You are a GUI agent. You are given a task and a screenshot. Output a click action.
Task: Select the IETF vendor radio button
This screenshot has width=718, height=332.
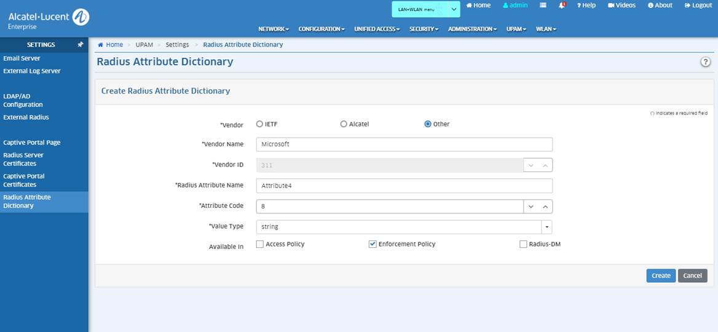[x=260, y=124]
